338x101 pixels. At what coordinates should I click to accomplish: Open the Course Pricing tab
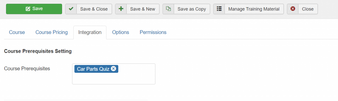(x=51, y=32)
